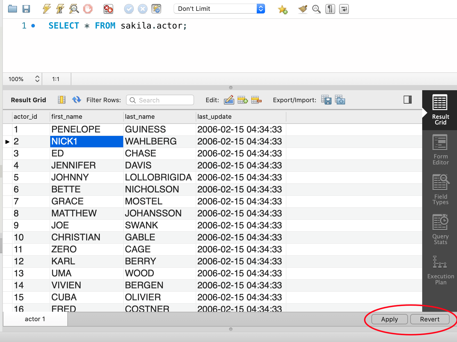Click the CAGE last name cell

click(160, 249)
